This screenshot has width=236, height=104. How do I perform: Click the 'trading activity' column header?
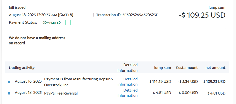pos(22,68)
